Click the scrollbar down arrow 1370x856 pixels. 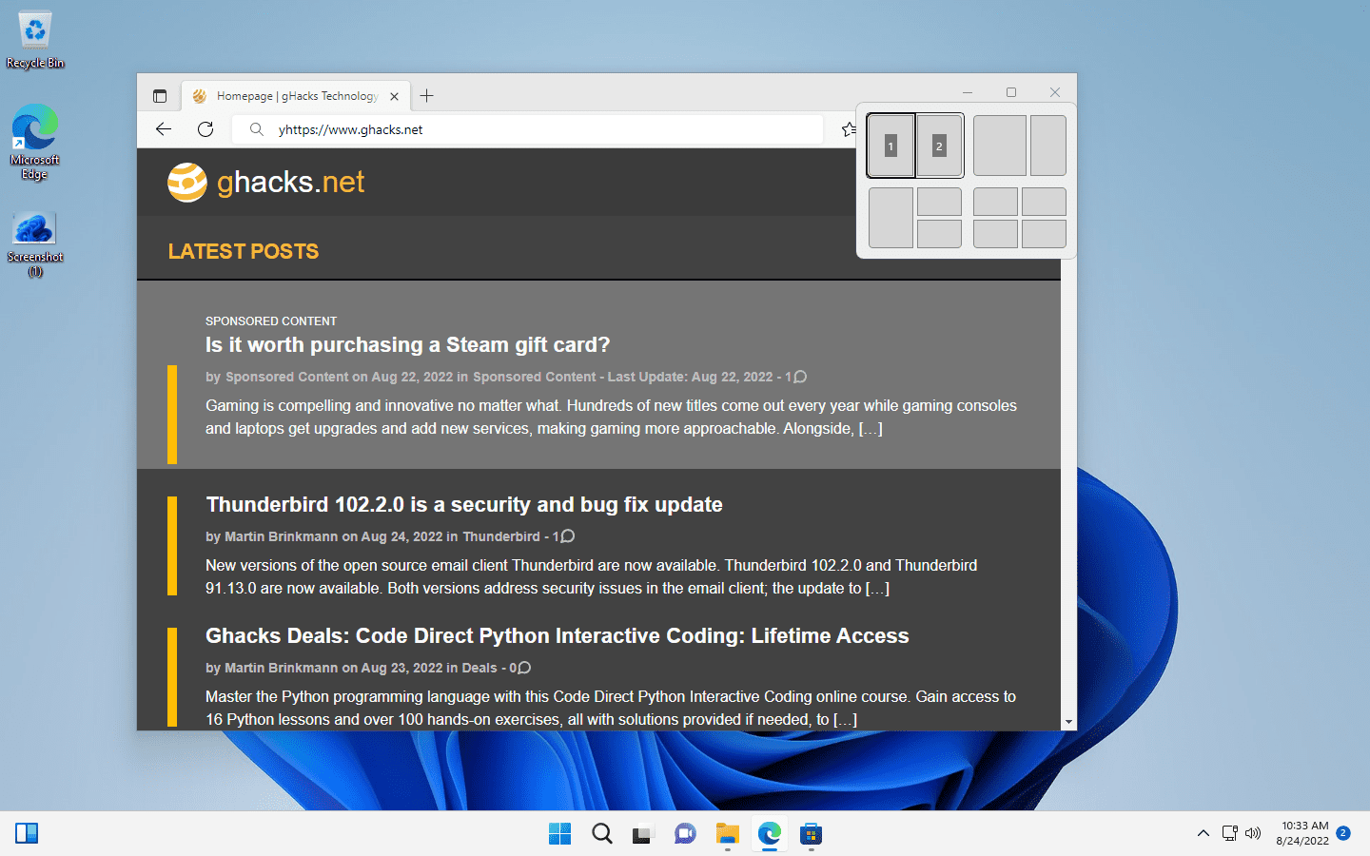click(x=1068, y=721)
